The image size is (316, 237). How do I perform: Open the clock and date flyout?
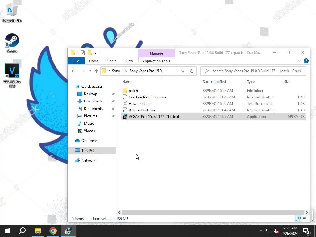(x=289, y=231)
